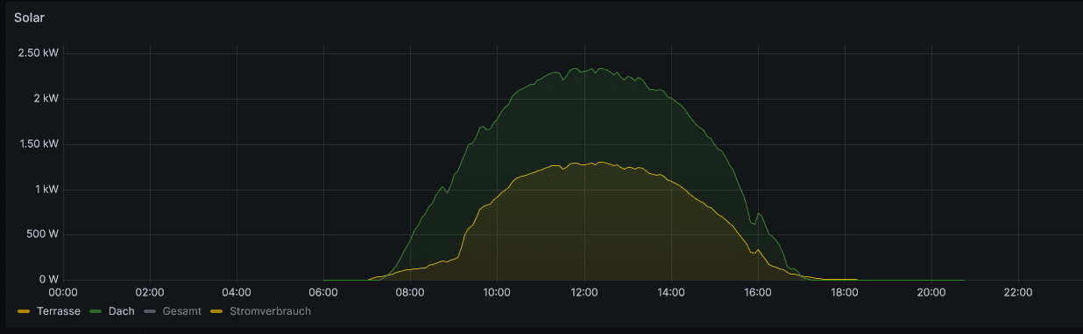
Task: Show the hidden Stromverbrauch series
Action: tap(269, 310)
